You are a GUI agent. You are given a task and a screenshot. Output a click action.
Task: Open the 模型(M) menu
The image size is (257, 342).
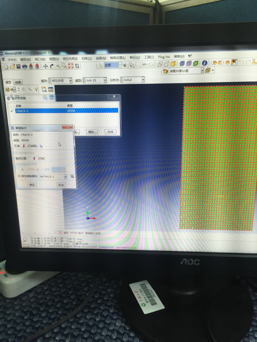26,59
